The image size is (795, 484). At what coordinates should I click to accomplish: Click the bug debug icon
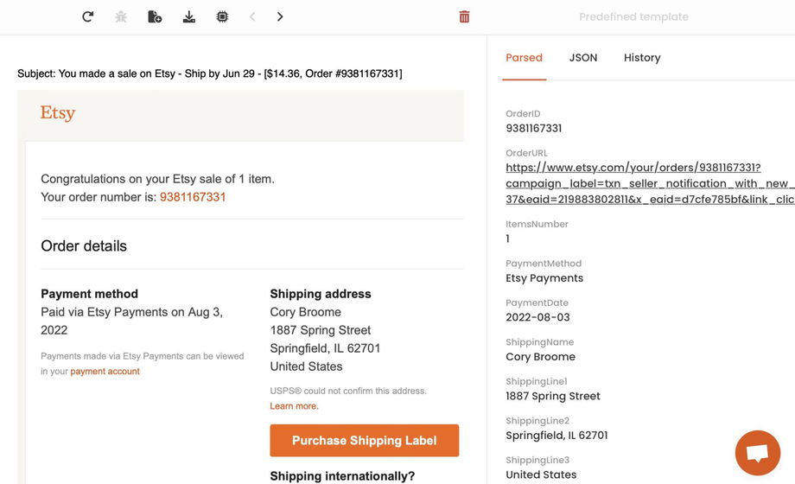coord(121,16)
